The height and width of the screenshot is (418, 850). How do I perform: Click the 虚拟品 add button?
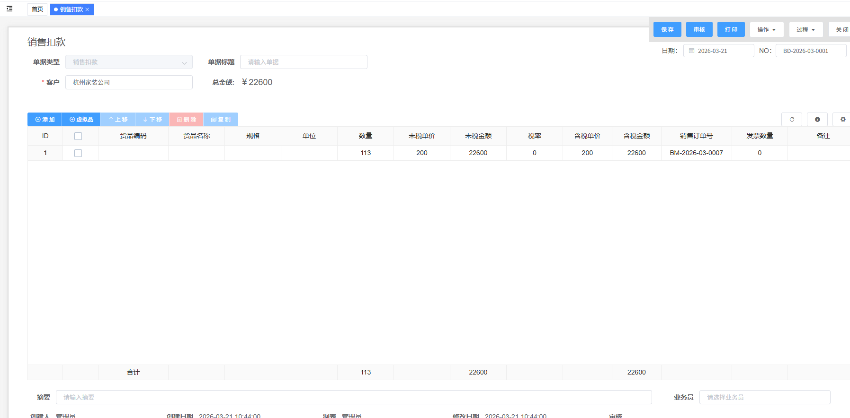(81, 120)
